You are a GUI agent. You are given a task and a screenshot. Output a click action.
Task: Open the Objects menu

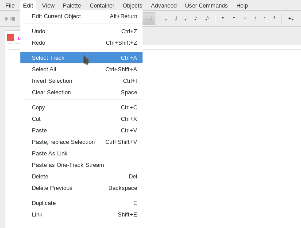click(132, 6)
